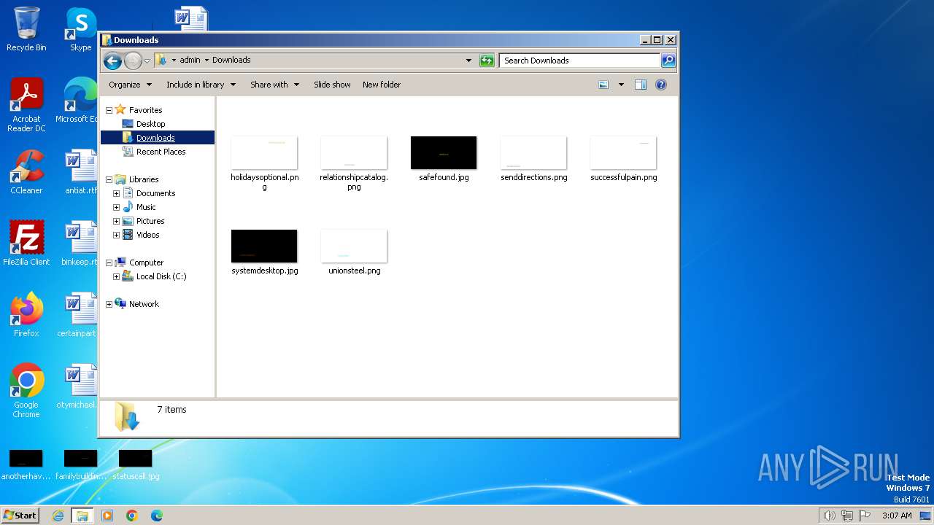
Task: Select the Skype desktop shortcut
Action: (x=80, y=29)
